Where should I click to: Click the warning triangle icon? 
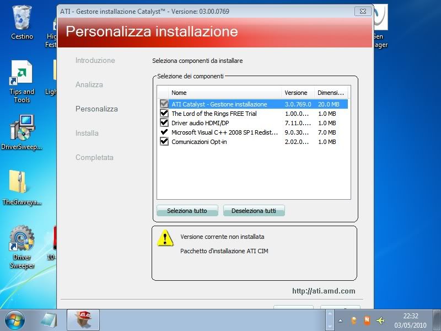[165, 238]
